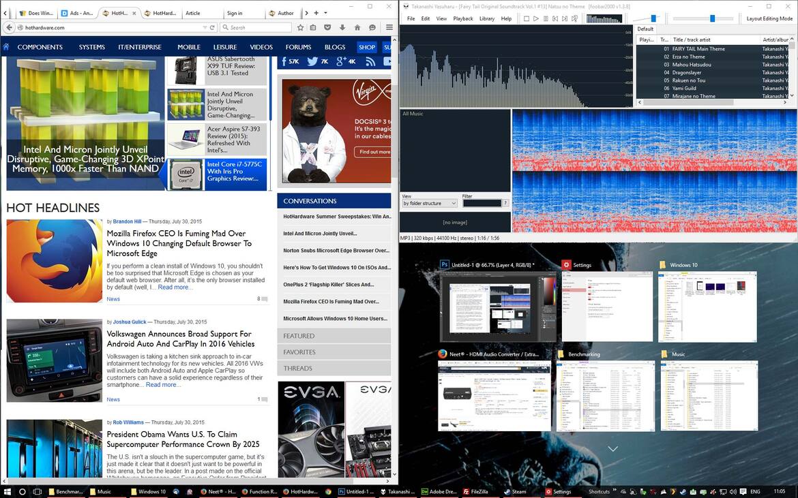Switch to the Sign in tab
Screen dimensions: 798x498
(x=243, y=13)
